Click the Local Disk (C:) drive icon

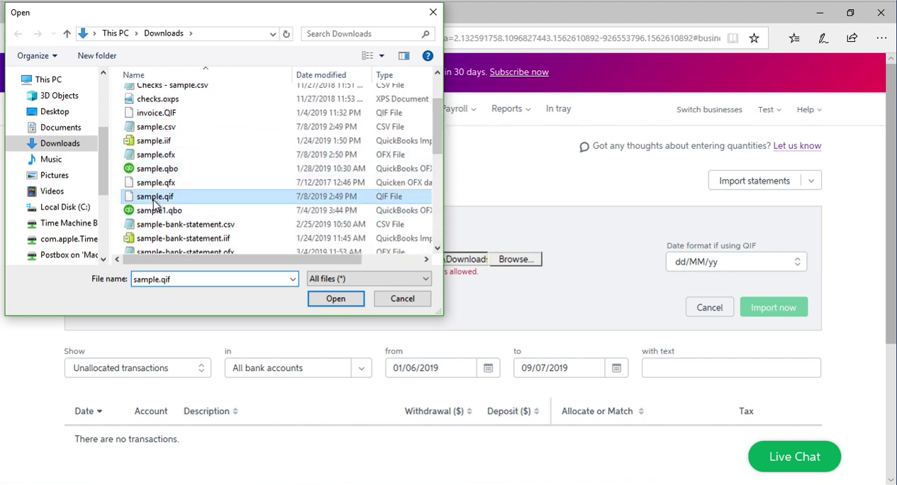point(31,207)
